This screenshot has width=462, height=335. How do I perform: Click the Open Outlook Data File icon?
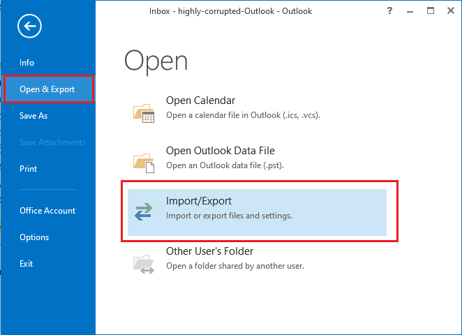tap(144, 163)
